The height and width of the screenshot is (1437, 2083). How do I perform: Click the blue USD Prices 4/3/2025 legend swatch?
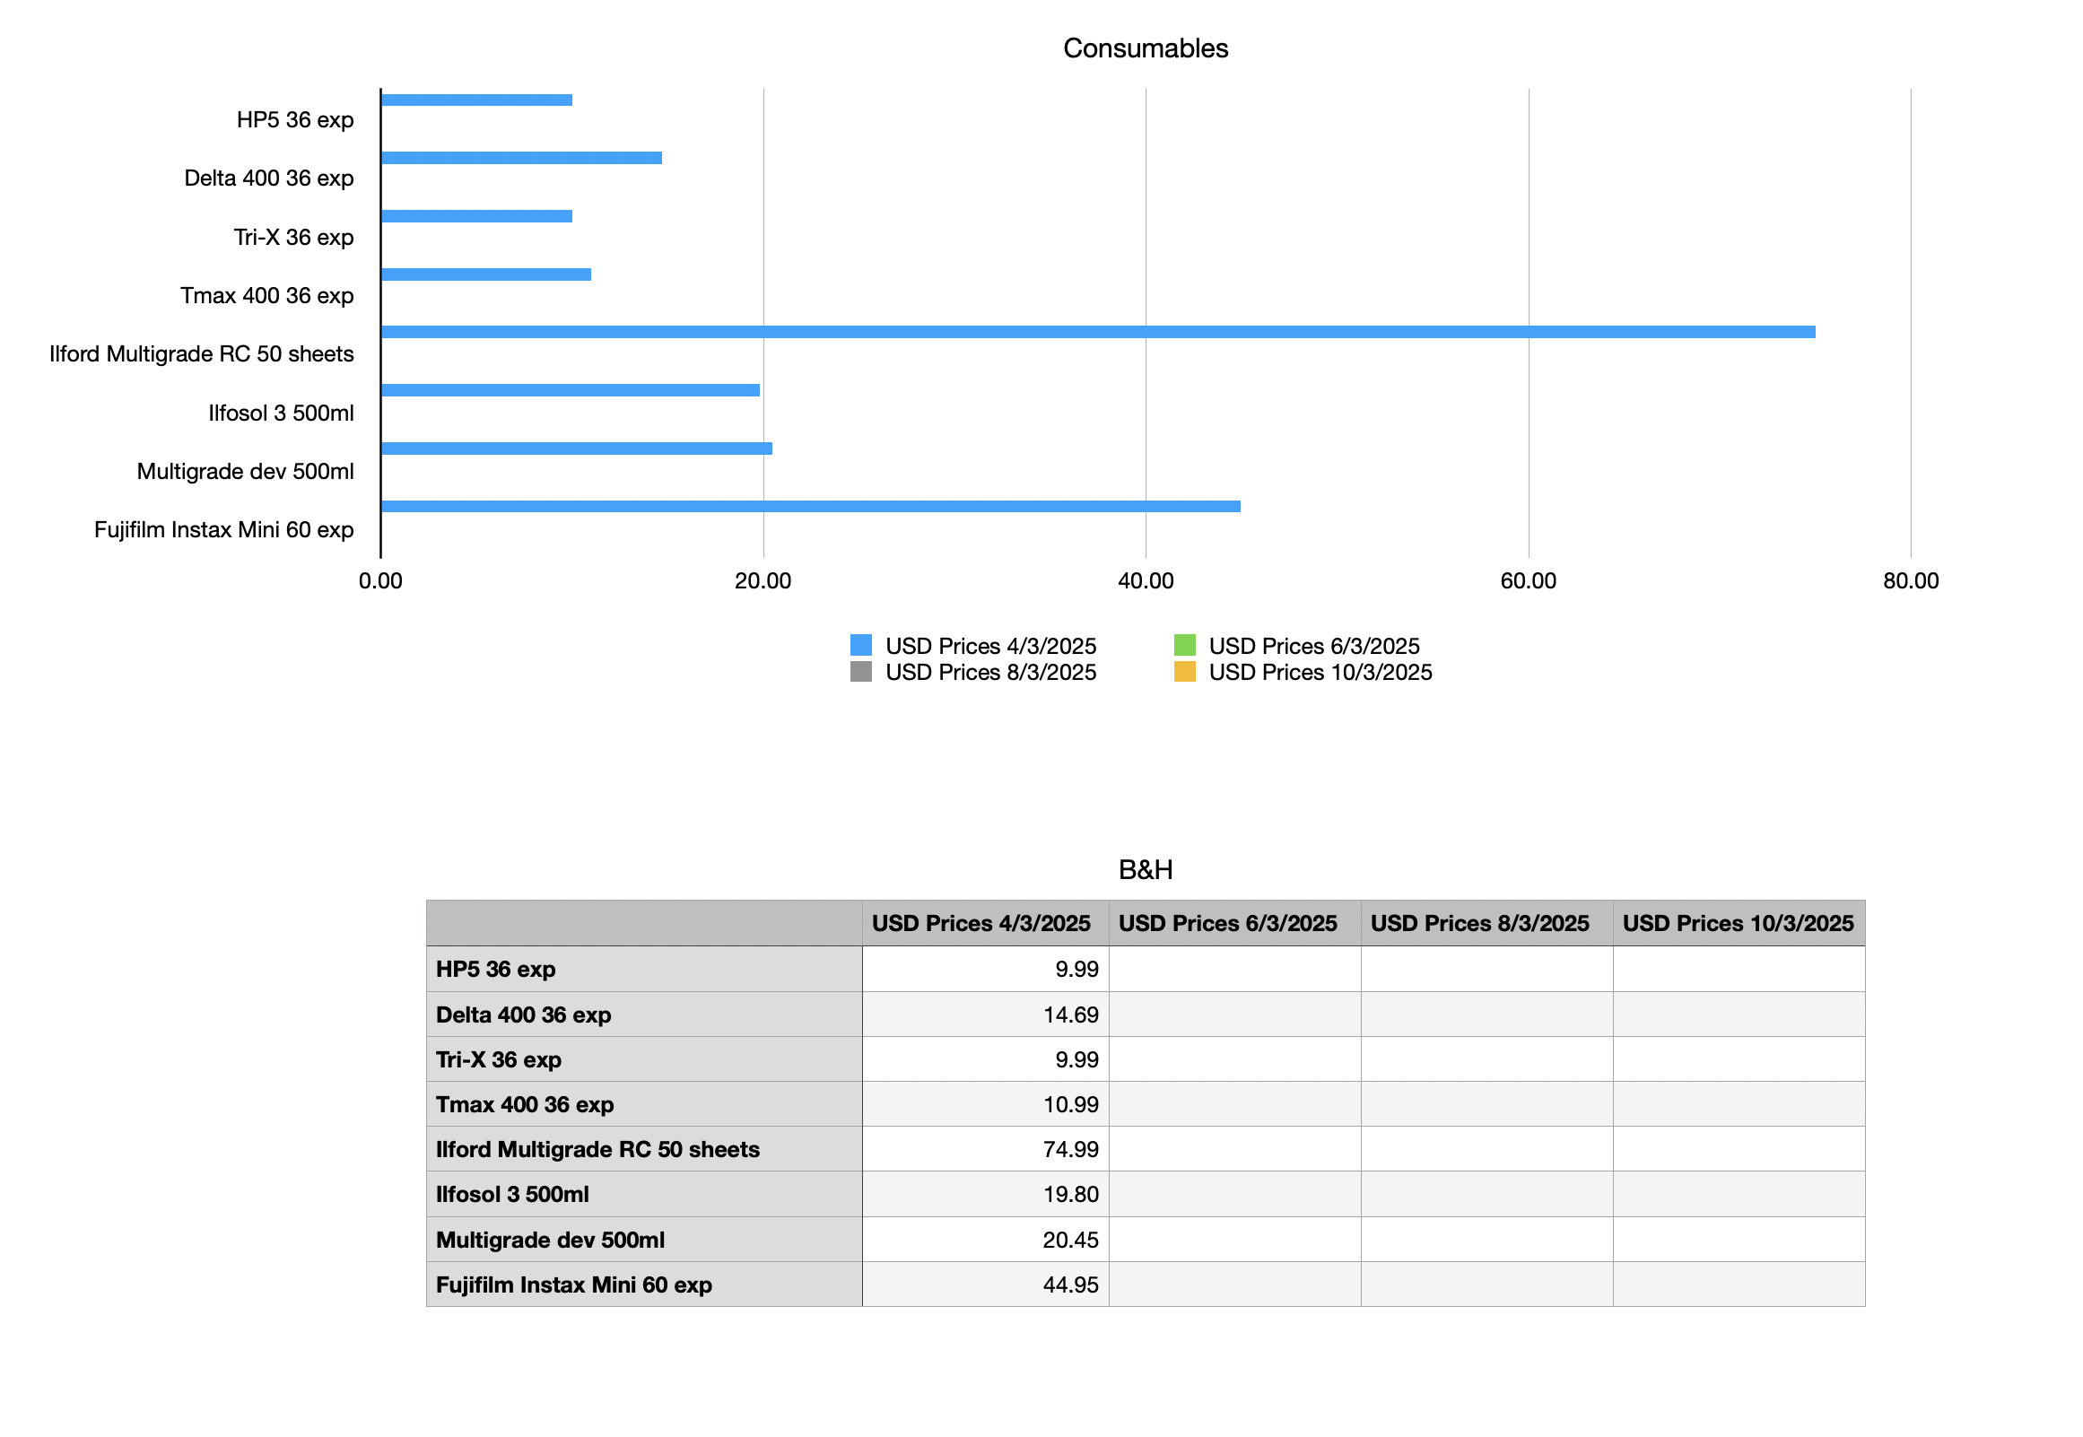point(860,645)
